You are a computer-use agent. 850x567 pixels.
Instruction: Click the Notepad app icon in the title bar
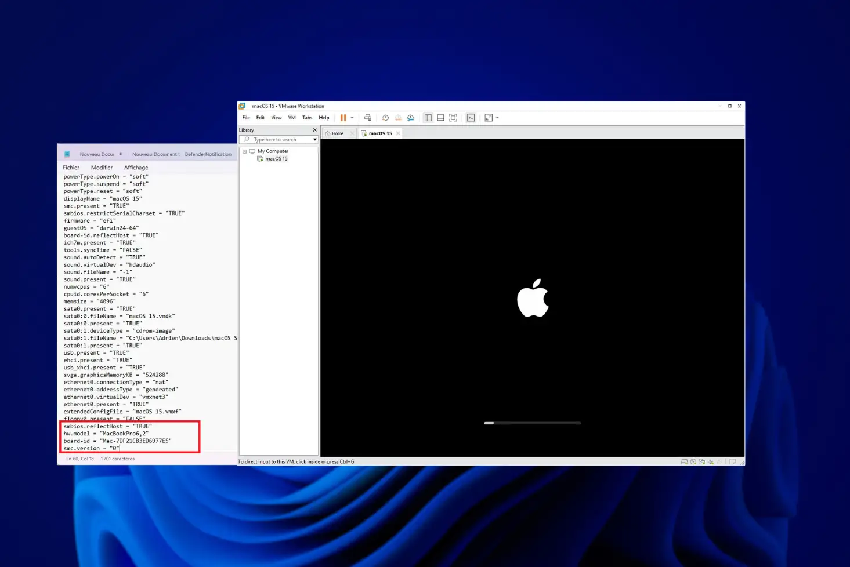pyautogui.click(x=67, y=154)
